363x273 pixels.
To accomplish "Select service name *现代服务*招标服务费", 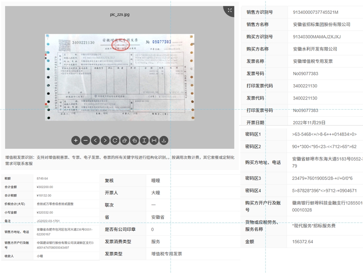I will coord(314,226).
